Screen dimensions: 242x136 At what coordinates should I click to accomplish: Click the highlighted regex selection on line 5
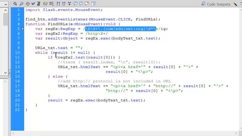(x=121, y=29)
